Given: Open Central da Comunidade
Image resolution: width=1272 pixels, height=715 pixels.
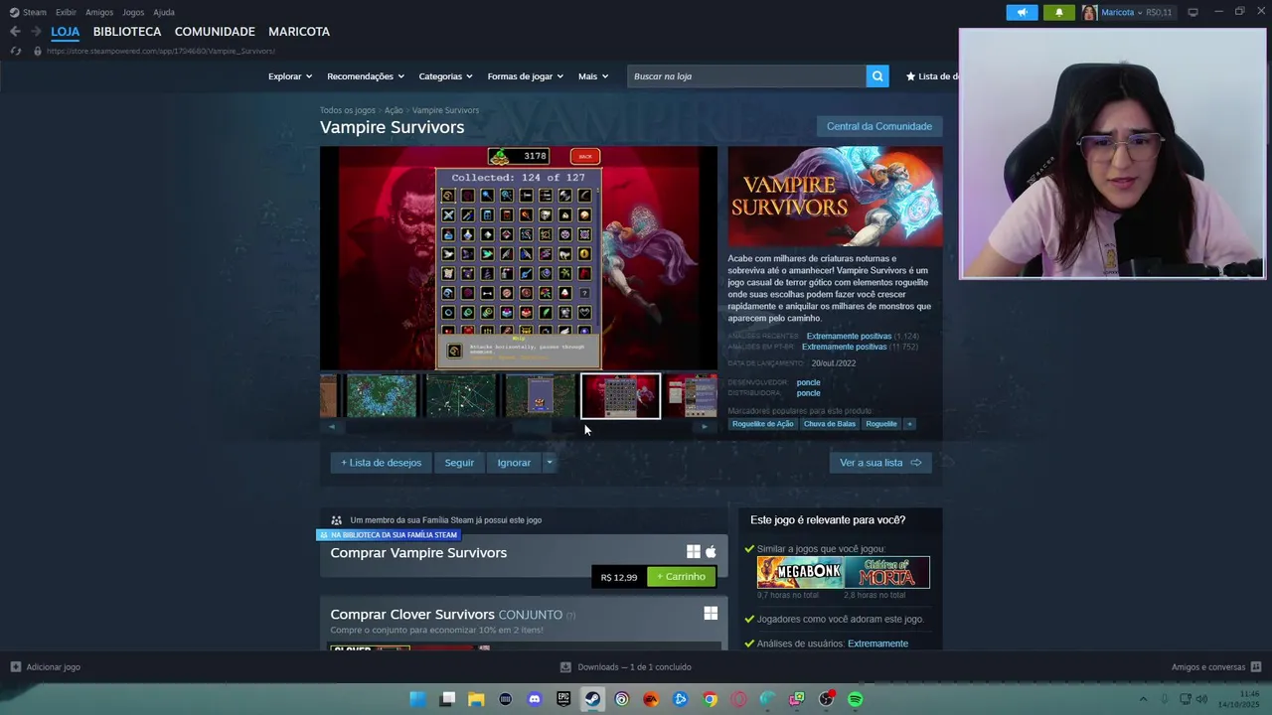Looking at the screenshot, I should click(x=879, y=126).
